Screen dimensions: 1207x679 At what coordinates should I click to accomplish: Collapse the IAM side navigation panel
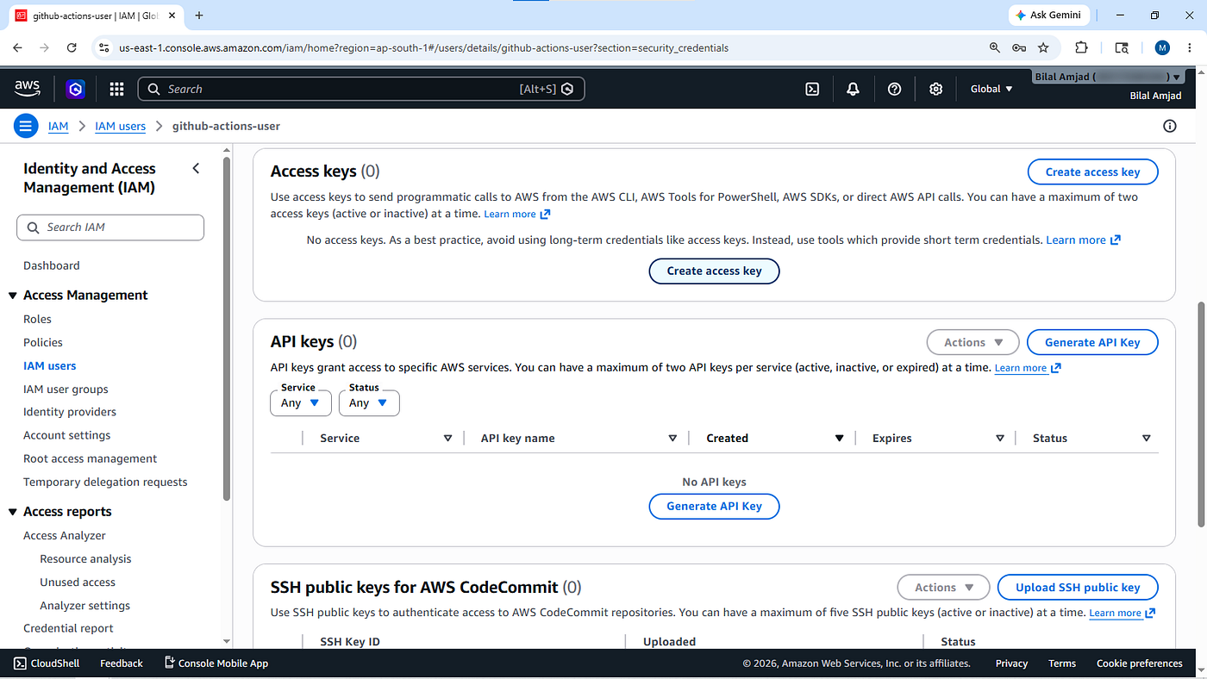click(196, 168)
